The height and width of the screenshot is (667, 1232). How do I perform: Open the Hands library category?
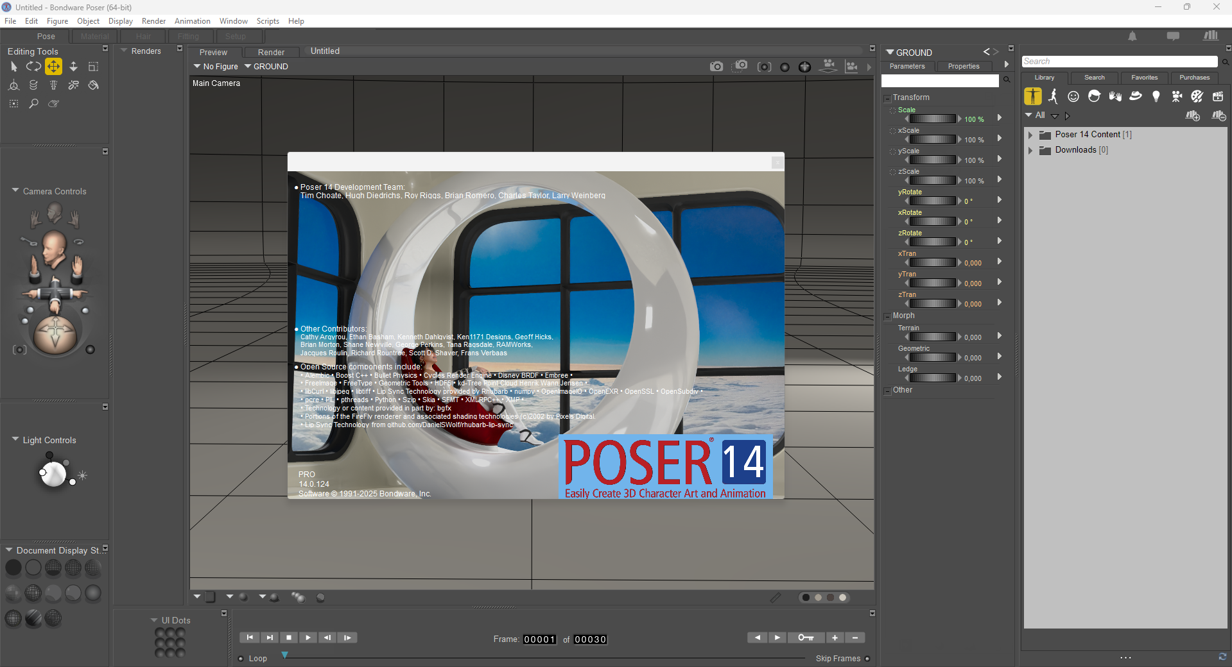(x=1115, y=96)
